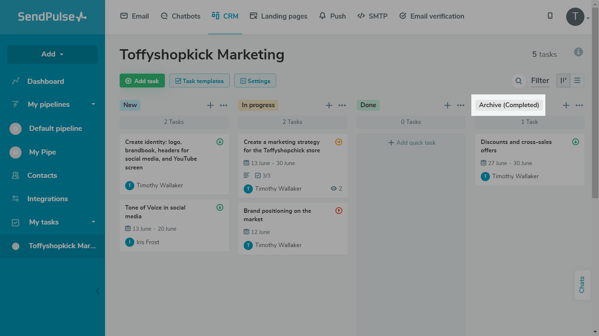Click the mobile device icon in header
The image size is (599, 336).
(550, 16)
